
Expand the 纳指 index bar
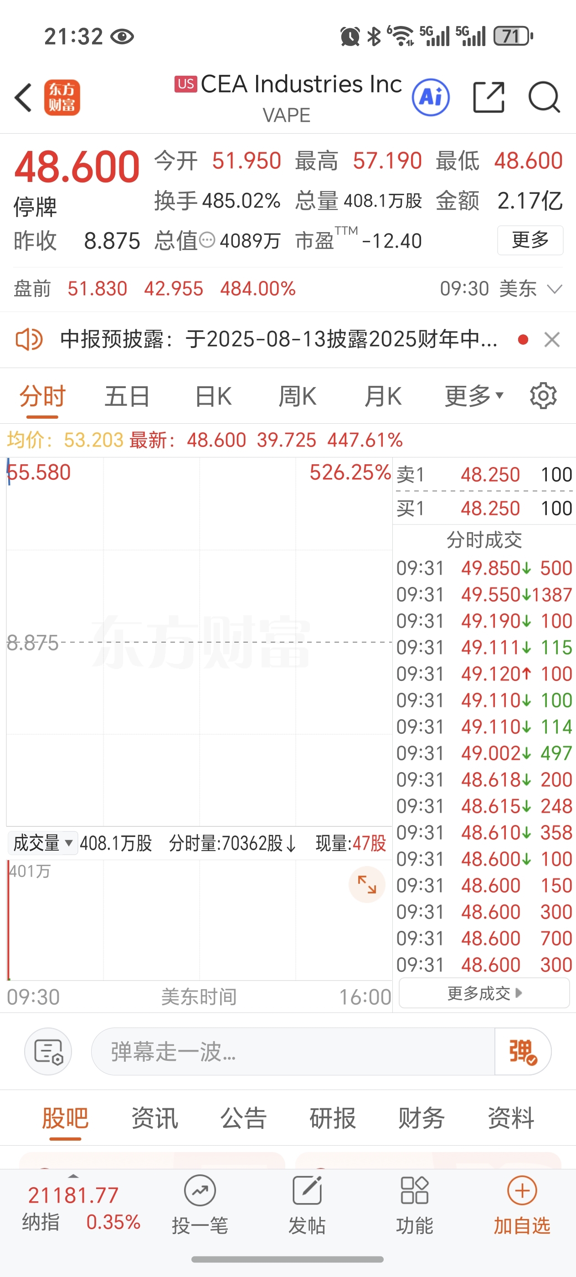pos(73,1176)
